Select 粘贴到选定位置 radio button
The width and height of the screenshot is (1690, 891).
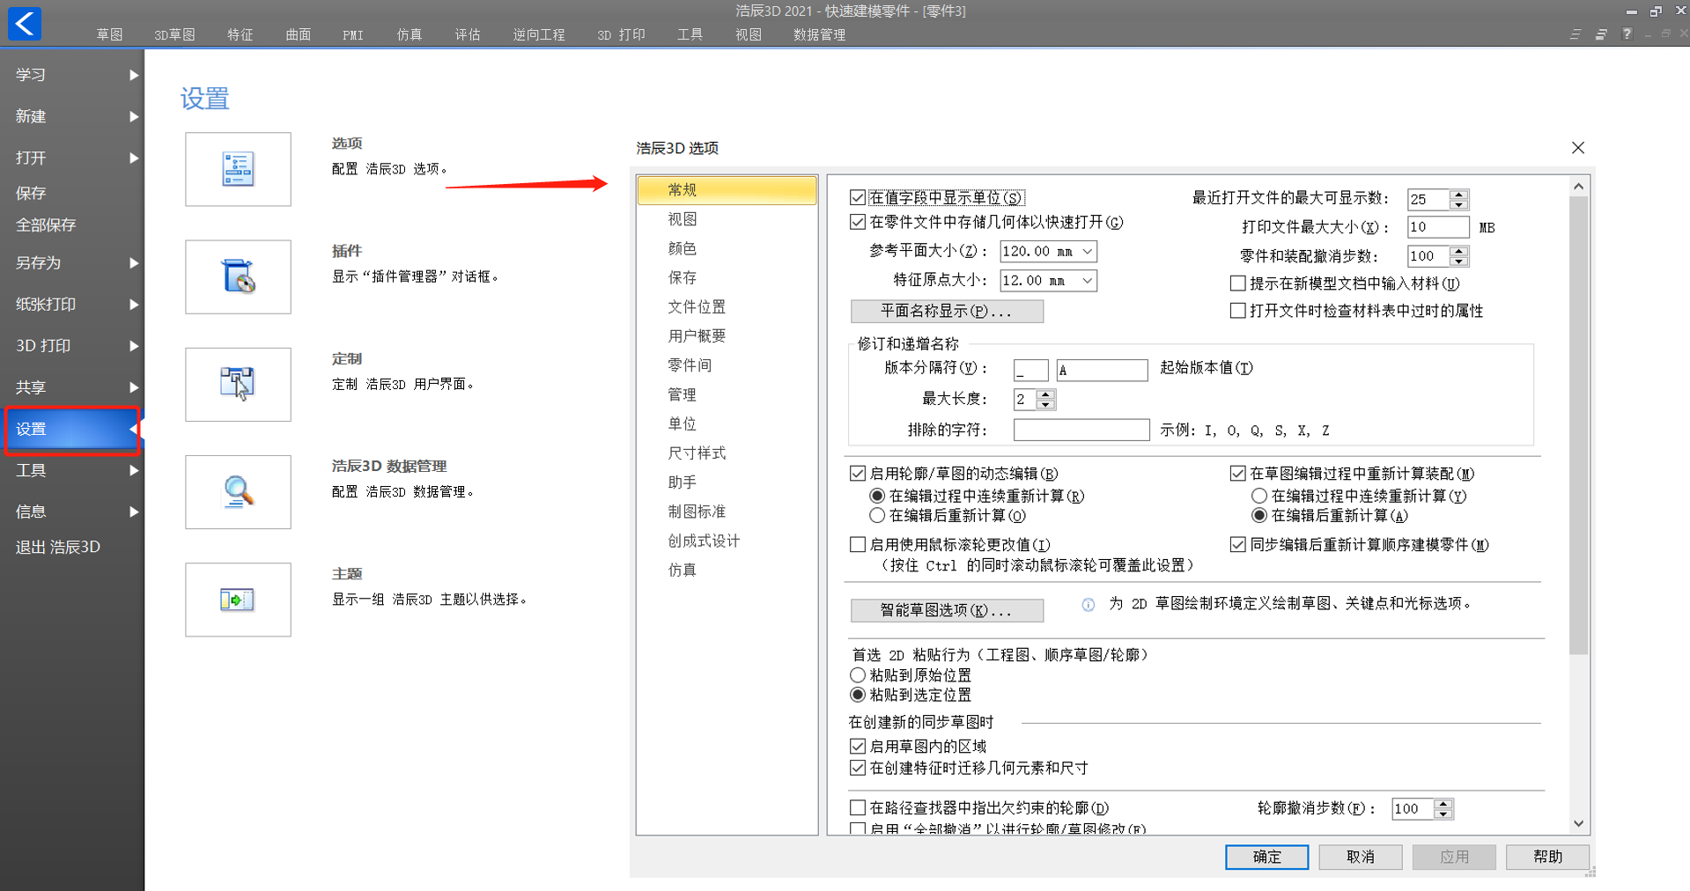click(858, 695)
